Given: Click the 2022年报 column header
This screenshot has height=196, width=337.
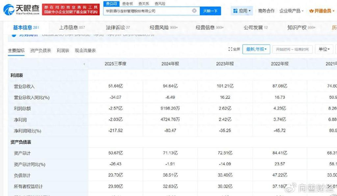Looking at the screenshot, I should point(280,64).
